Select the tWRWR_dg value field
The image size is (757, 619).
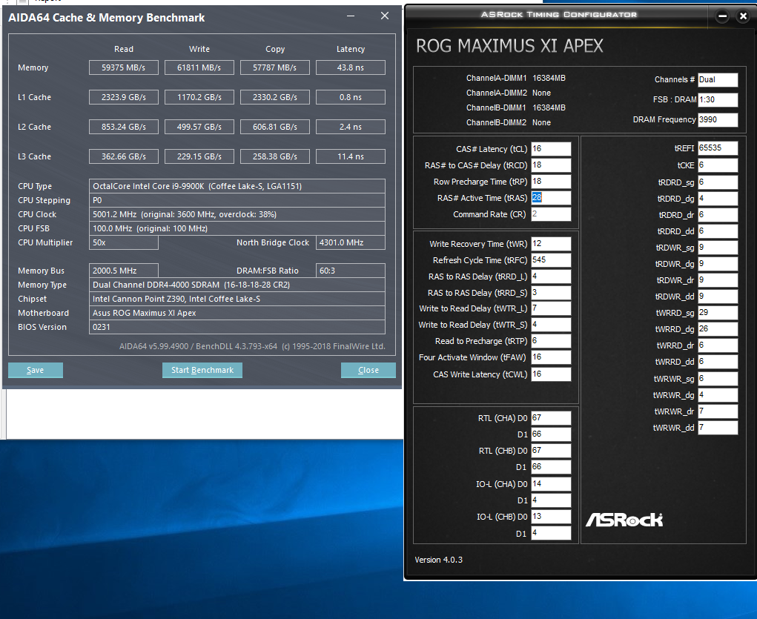click(x=718, y=395)
